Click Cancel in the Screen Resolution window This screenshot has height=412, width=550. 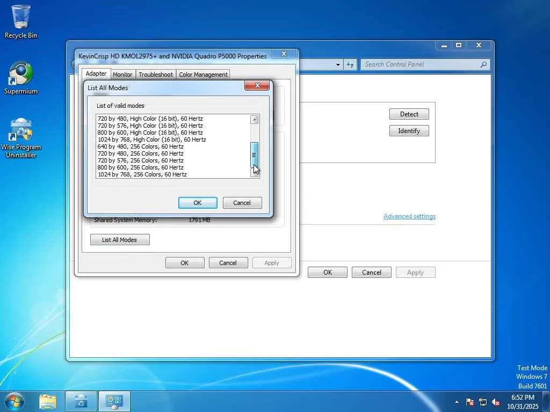(x=372, y=273)
